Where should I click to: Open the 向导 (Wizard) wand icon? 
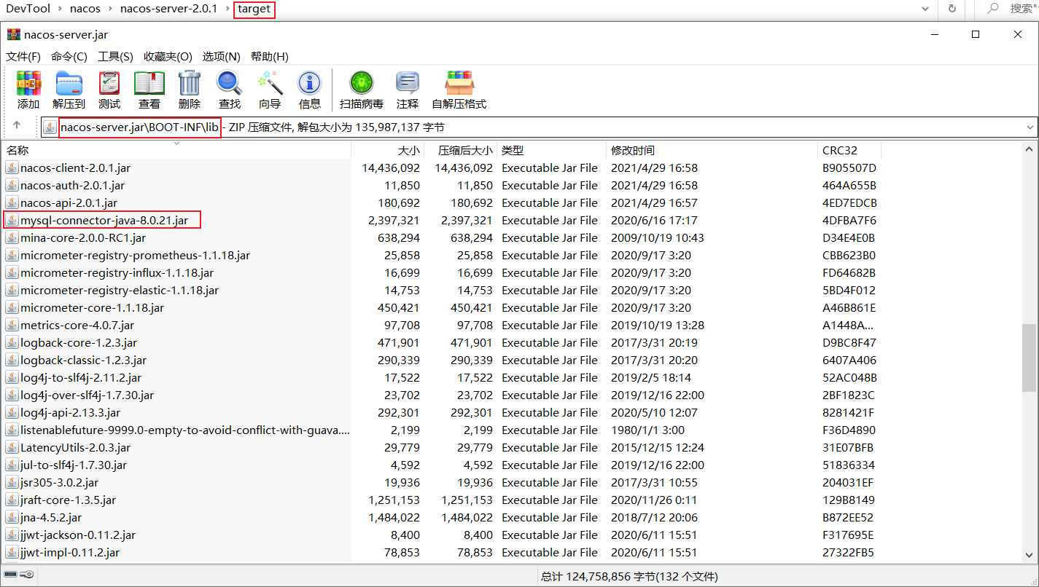[270, 83]
